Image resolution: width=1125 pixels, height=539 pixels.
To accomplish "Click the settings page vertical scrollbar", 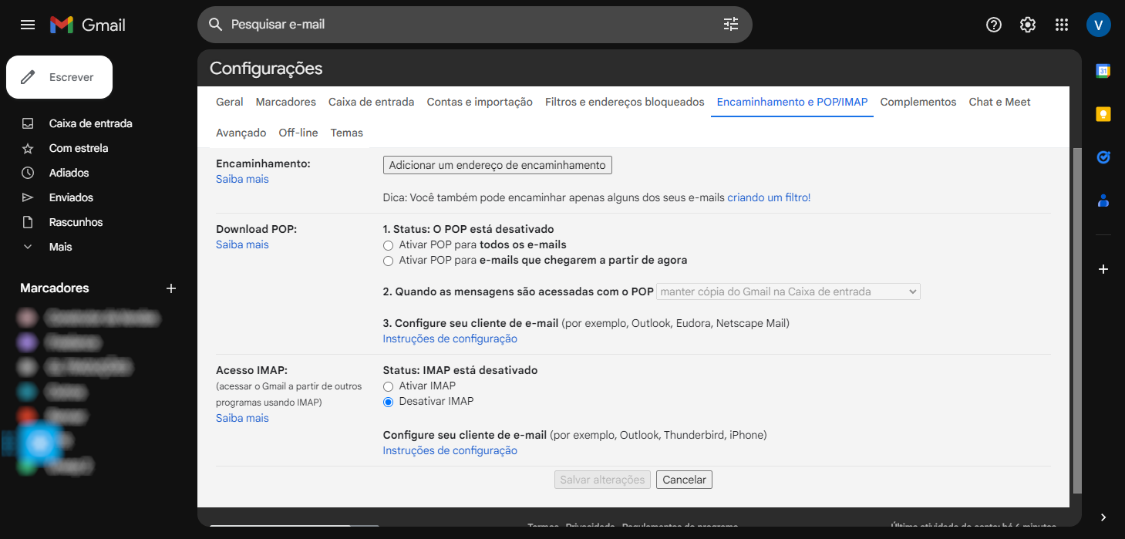I will coord(1077,320).
